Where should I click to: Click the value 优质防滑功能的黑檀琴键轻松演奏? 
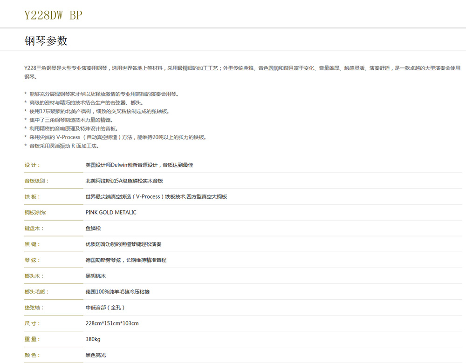[x=123, y=244]
